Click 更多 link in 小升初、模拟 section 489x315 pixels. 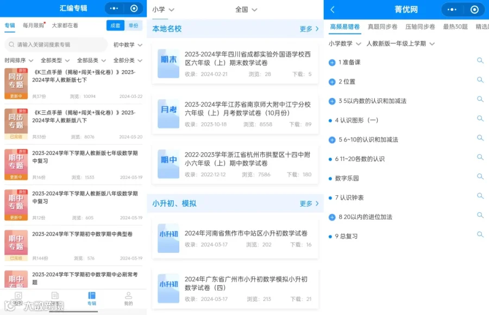[309, 203]
